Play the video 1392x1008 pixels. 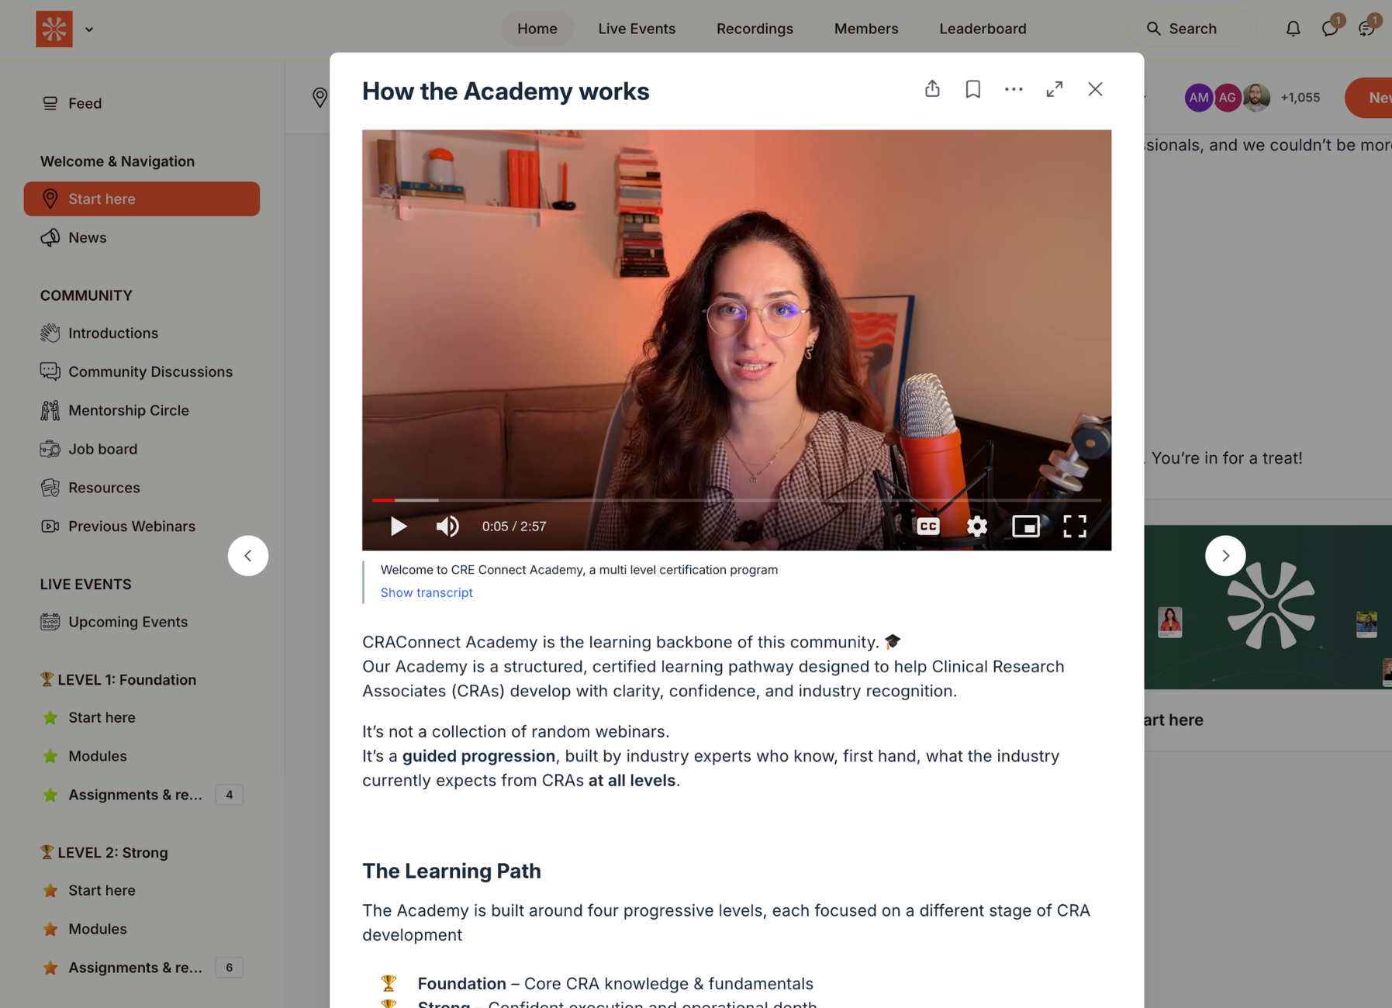click(x=399, y=526)
